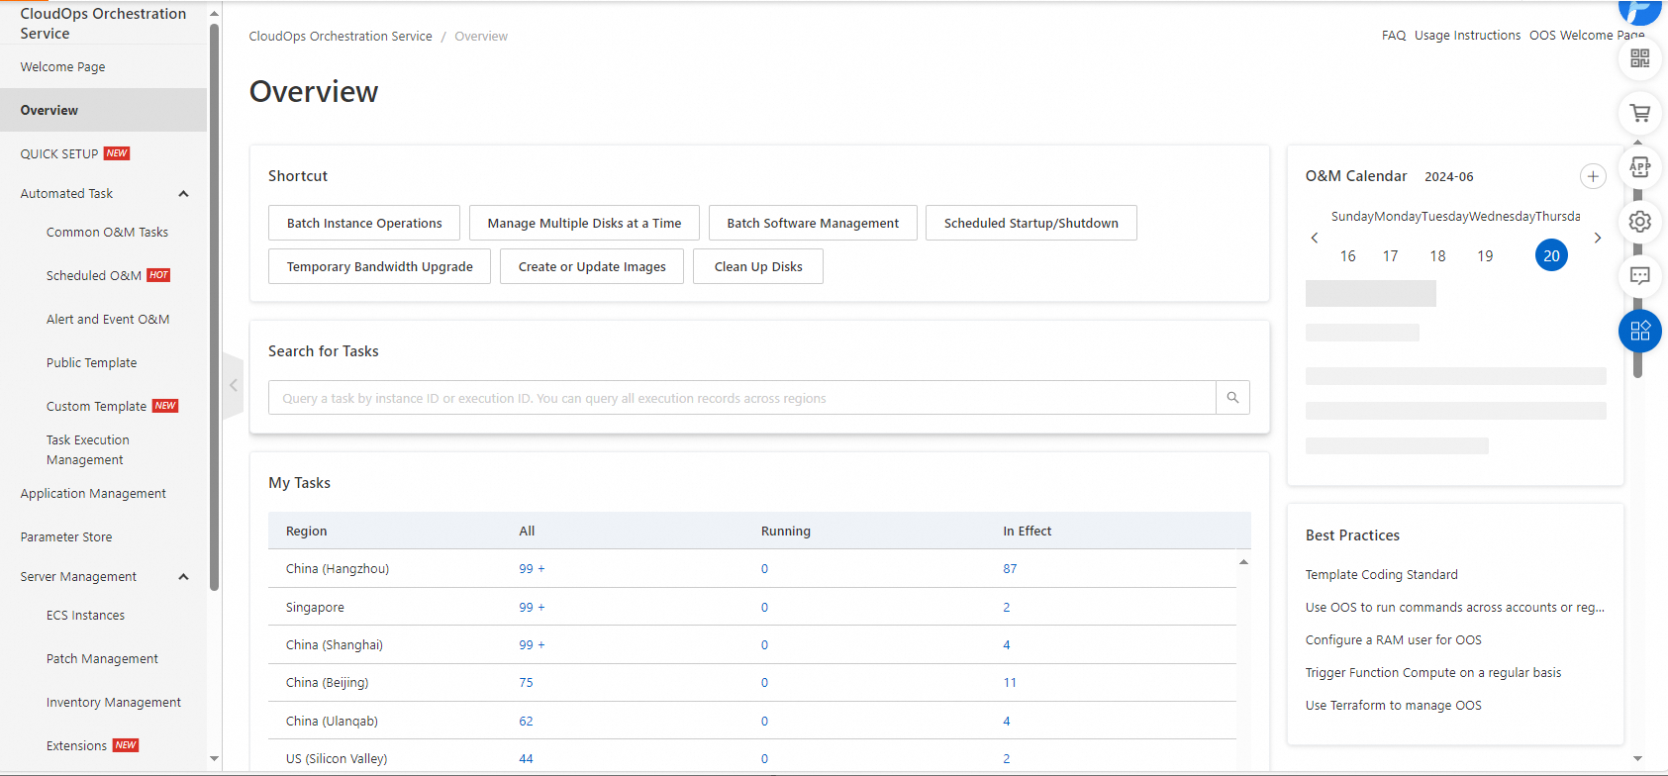Collapse the Server Management sidebar section
Image resolution: width=1668 pixels, height=776 pixels.
(183, 577)
